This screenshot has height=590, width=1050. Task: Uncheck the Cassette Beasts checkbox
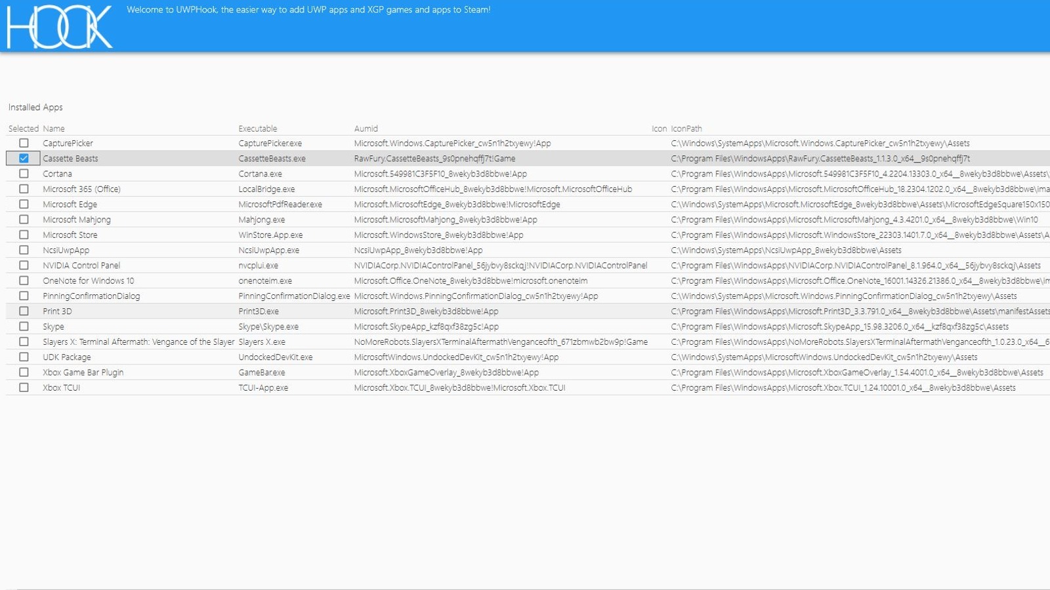(x=24, y=159)
